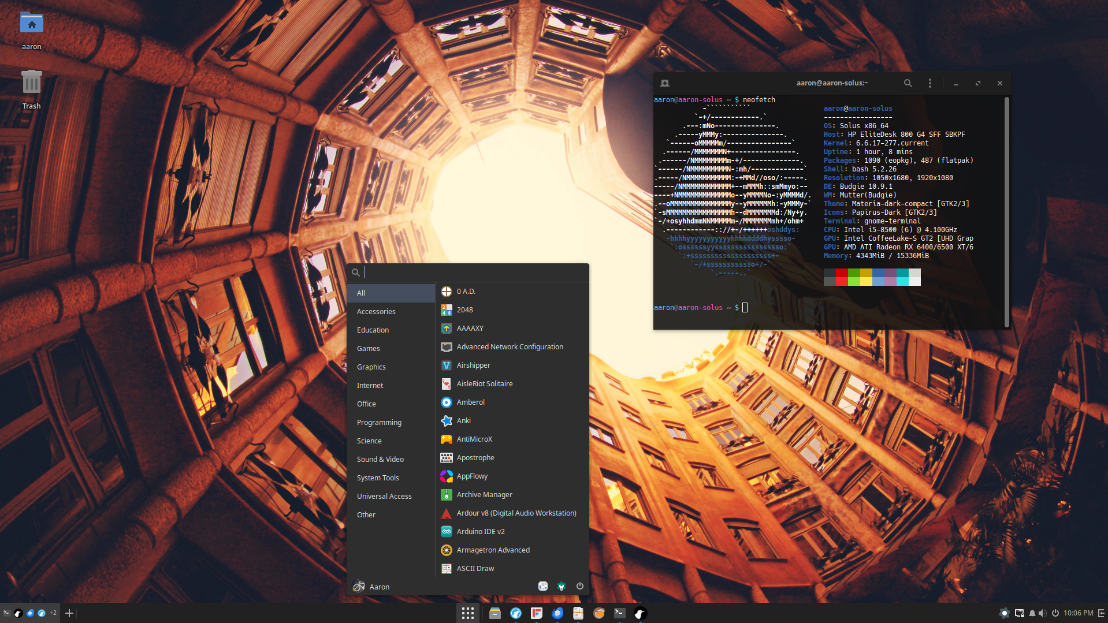1108x623 pixels.
Task: Show Office applications
Action: tap(391, 404)
